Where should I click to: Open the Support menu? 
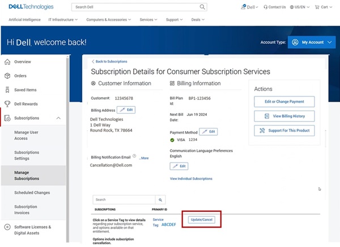[173, 19]
